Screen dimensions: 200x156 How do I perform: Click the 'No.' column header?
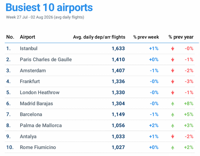10,37
